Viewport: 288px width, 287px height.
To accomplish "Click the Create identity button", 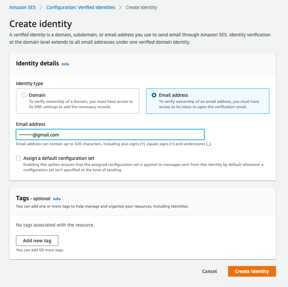I will click(252, 271).
